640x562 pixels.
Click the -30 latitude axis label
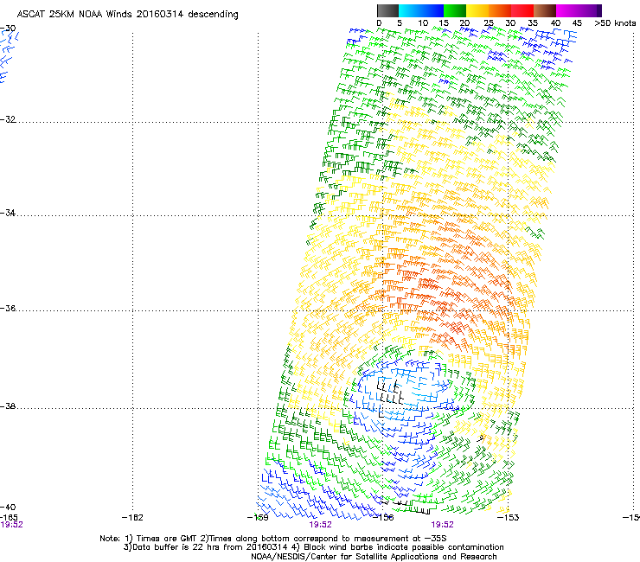click(x=8, y=29)
